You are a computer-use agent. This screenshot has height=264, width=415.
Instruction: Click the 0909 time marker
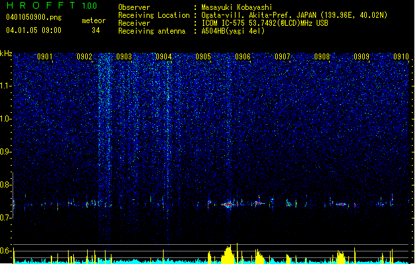[362, 57]
